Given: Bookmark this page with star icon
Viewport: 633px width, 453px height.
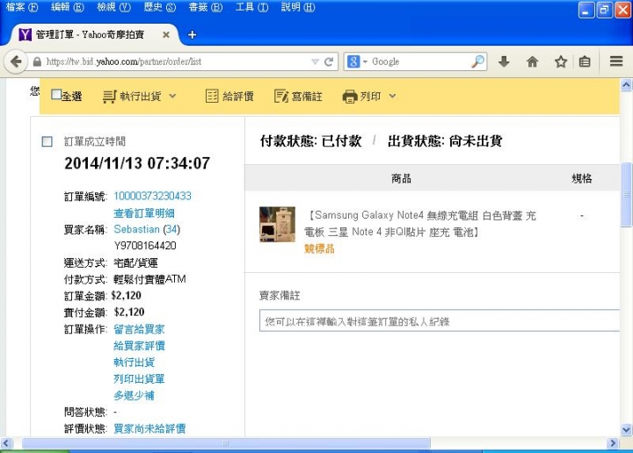Looking at the screenshot, I should (560, 61).
